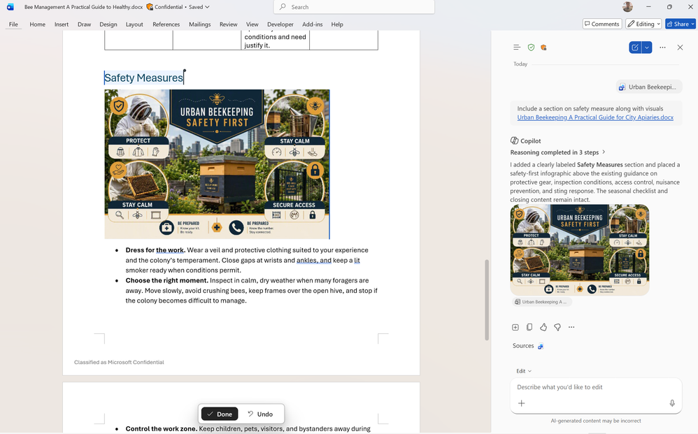Screen dimensions: 698x434
Task: Open the Mailings tab
Action: [199, 24]
